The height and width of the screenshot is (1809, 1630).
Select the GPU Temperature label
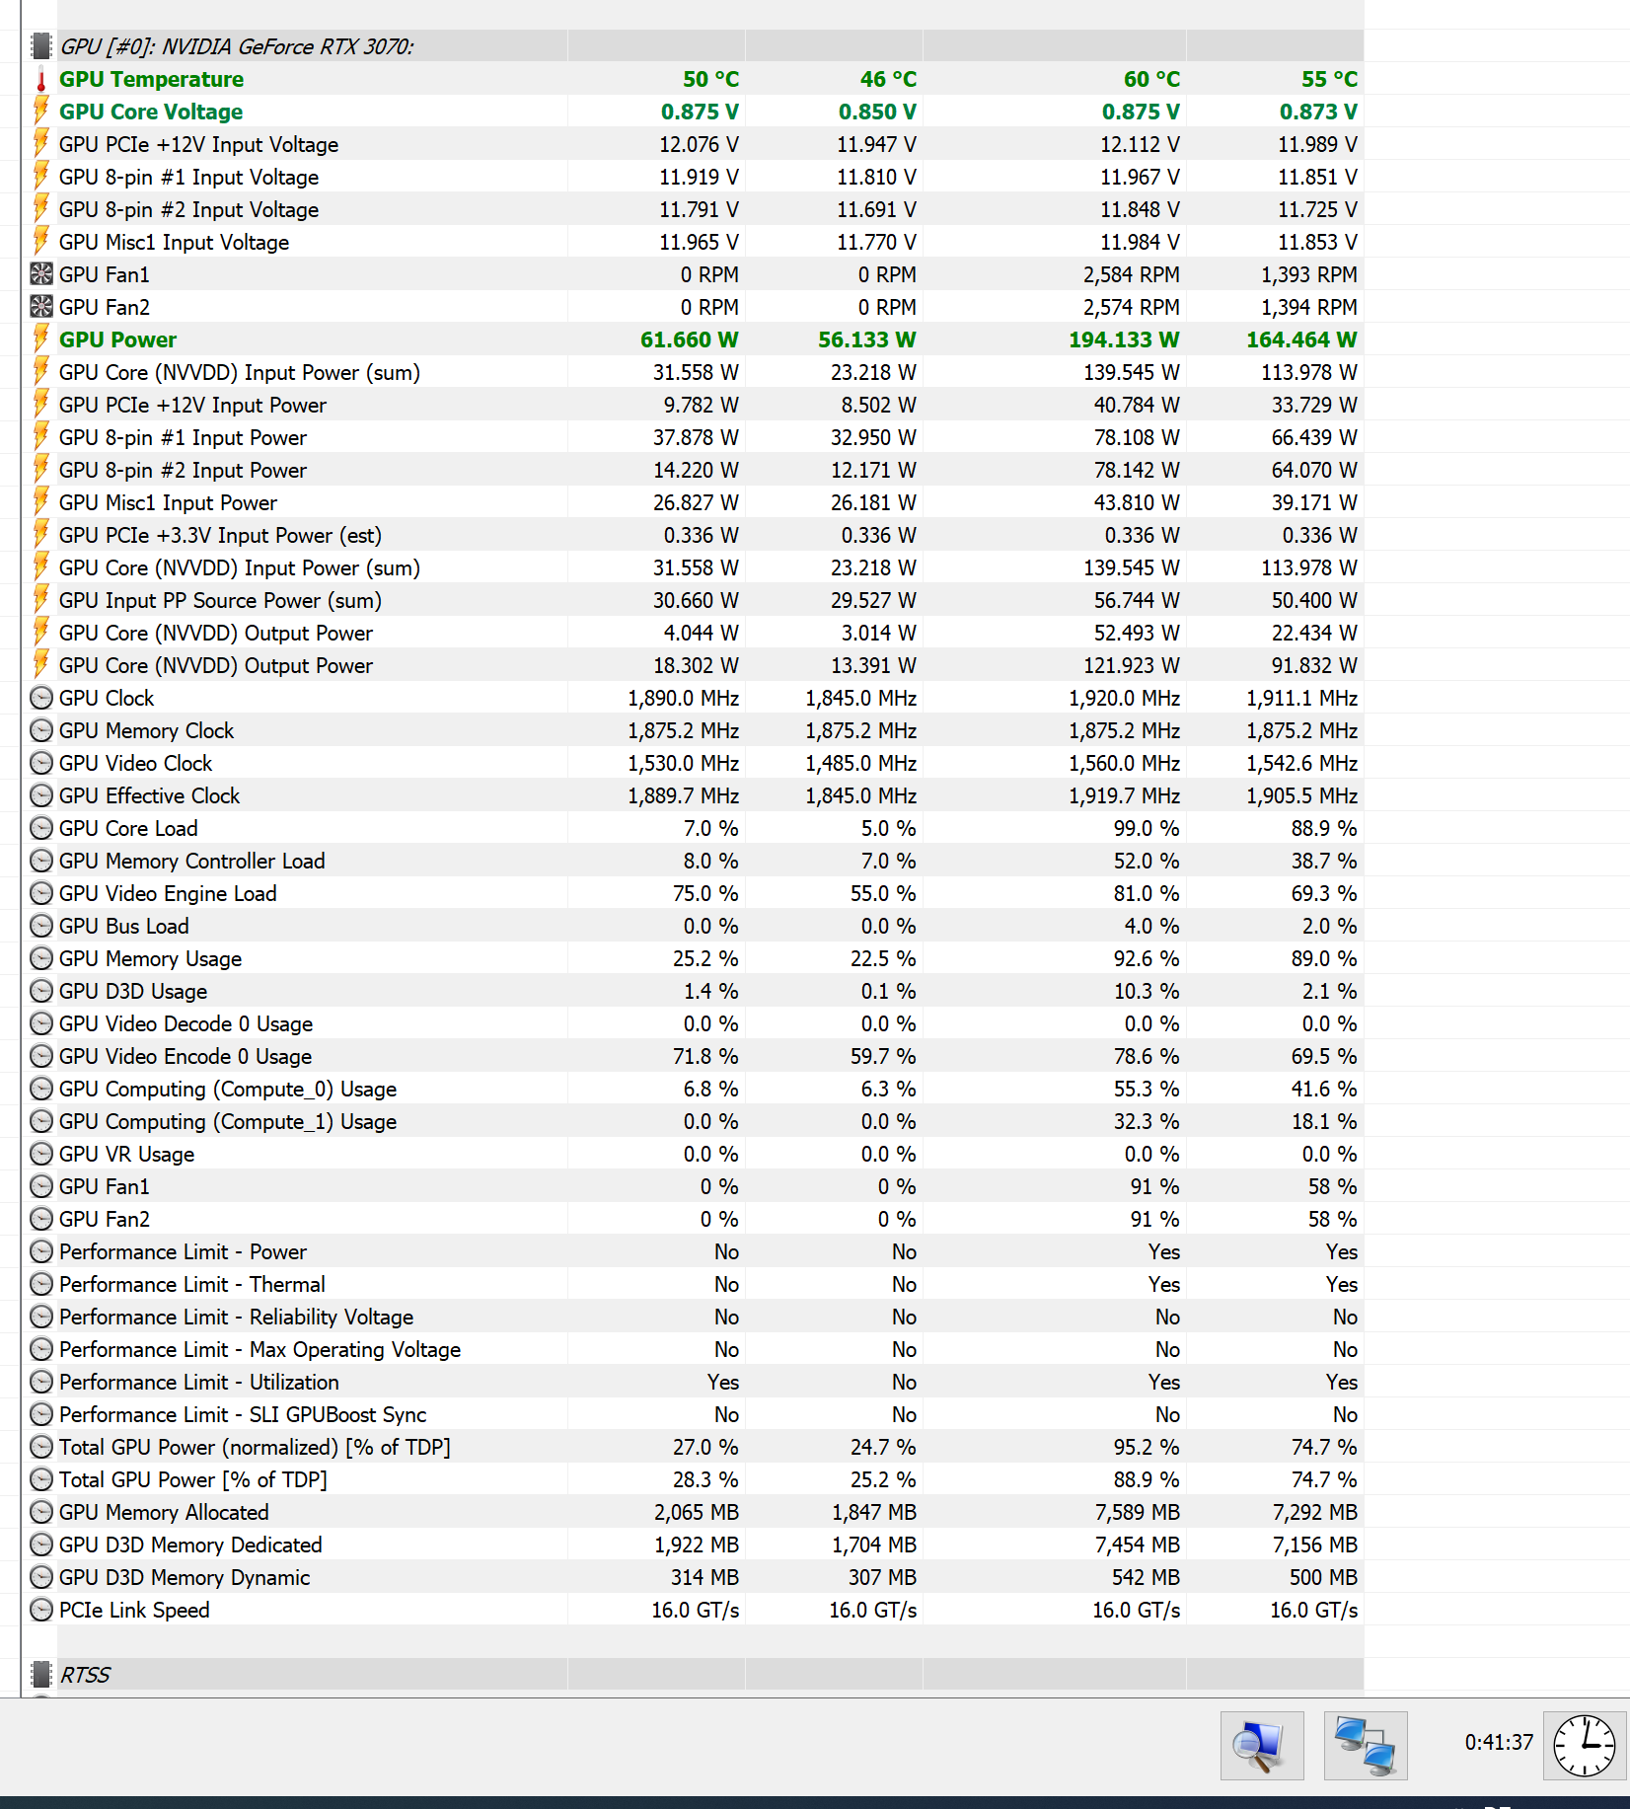(x=151, y=79)
